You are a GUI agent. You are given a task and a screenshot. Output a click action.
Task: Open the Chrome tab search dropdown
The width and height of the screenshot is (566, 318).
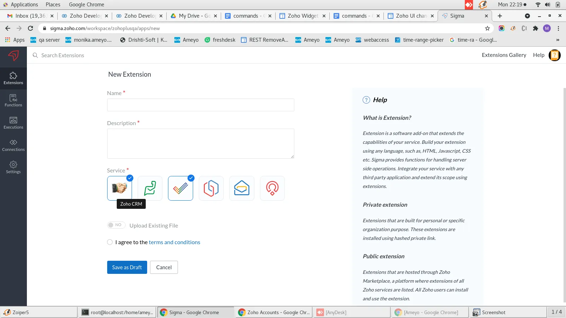coord(527,16)
